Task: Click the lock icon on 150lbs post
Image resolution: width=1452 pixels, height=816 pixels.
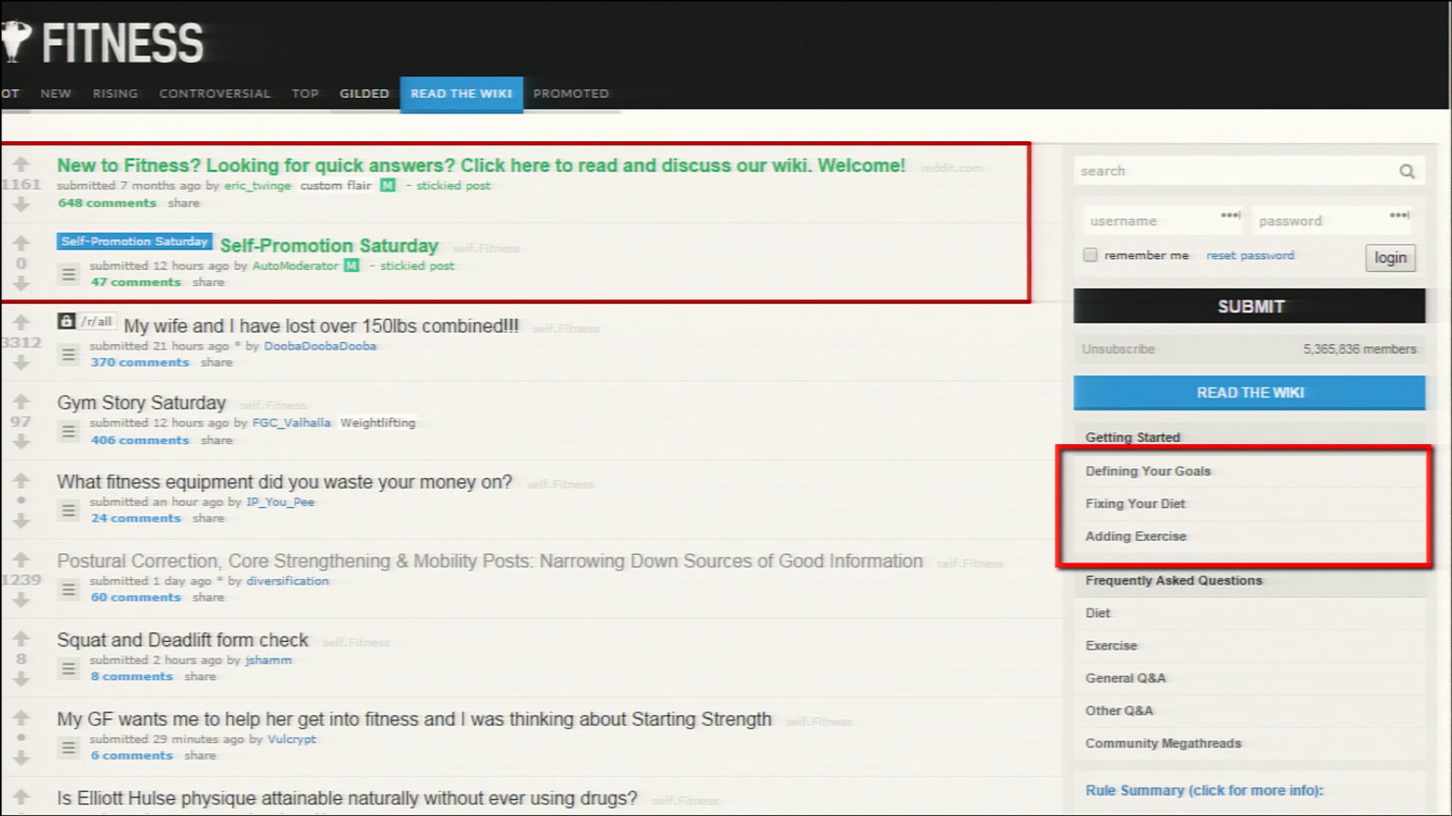Action: [66, 321]
